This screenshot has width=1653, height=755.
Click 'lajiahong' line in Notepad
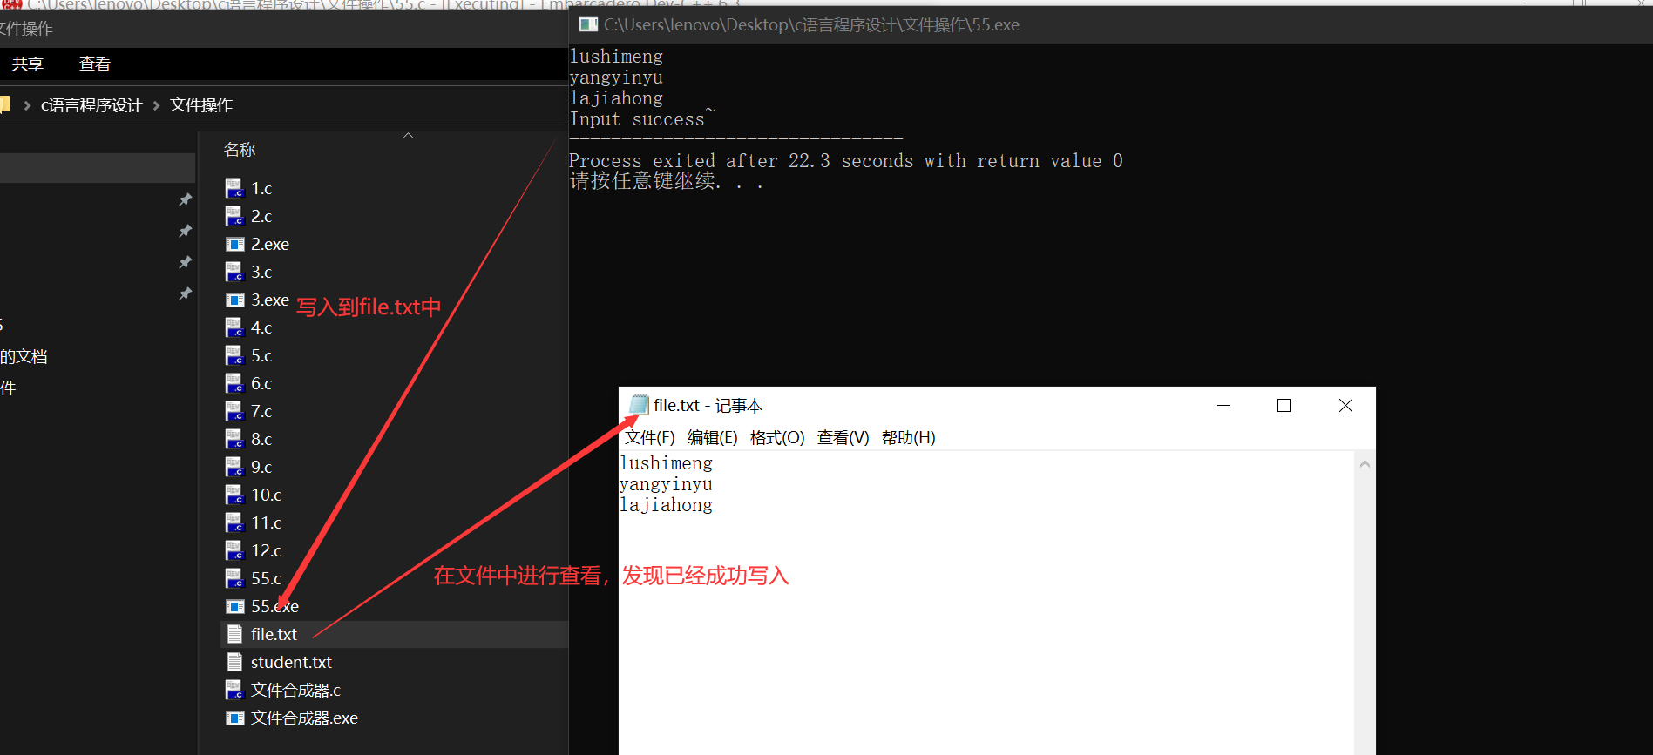click(x=666, y=505)
